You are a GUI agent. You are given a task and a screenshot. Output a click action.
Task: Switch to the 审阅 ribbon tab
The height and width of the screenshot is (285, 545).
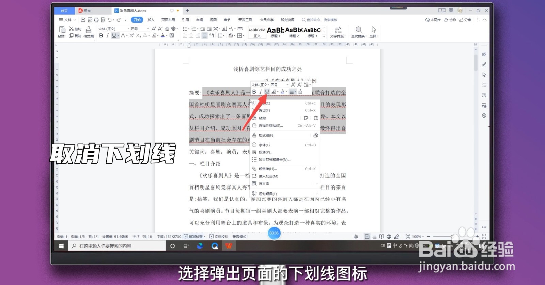(x=199, y=20)
